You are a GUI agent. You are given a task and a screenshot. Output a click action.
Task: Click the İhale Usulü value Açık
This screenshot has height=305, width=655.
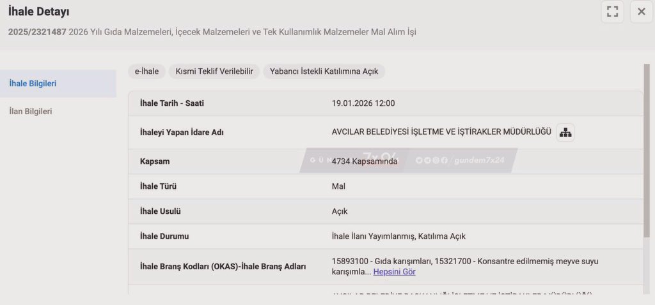340,211
